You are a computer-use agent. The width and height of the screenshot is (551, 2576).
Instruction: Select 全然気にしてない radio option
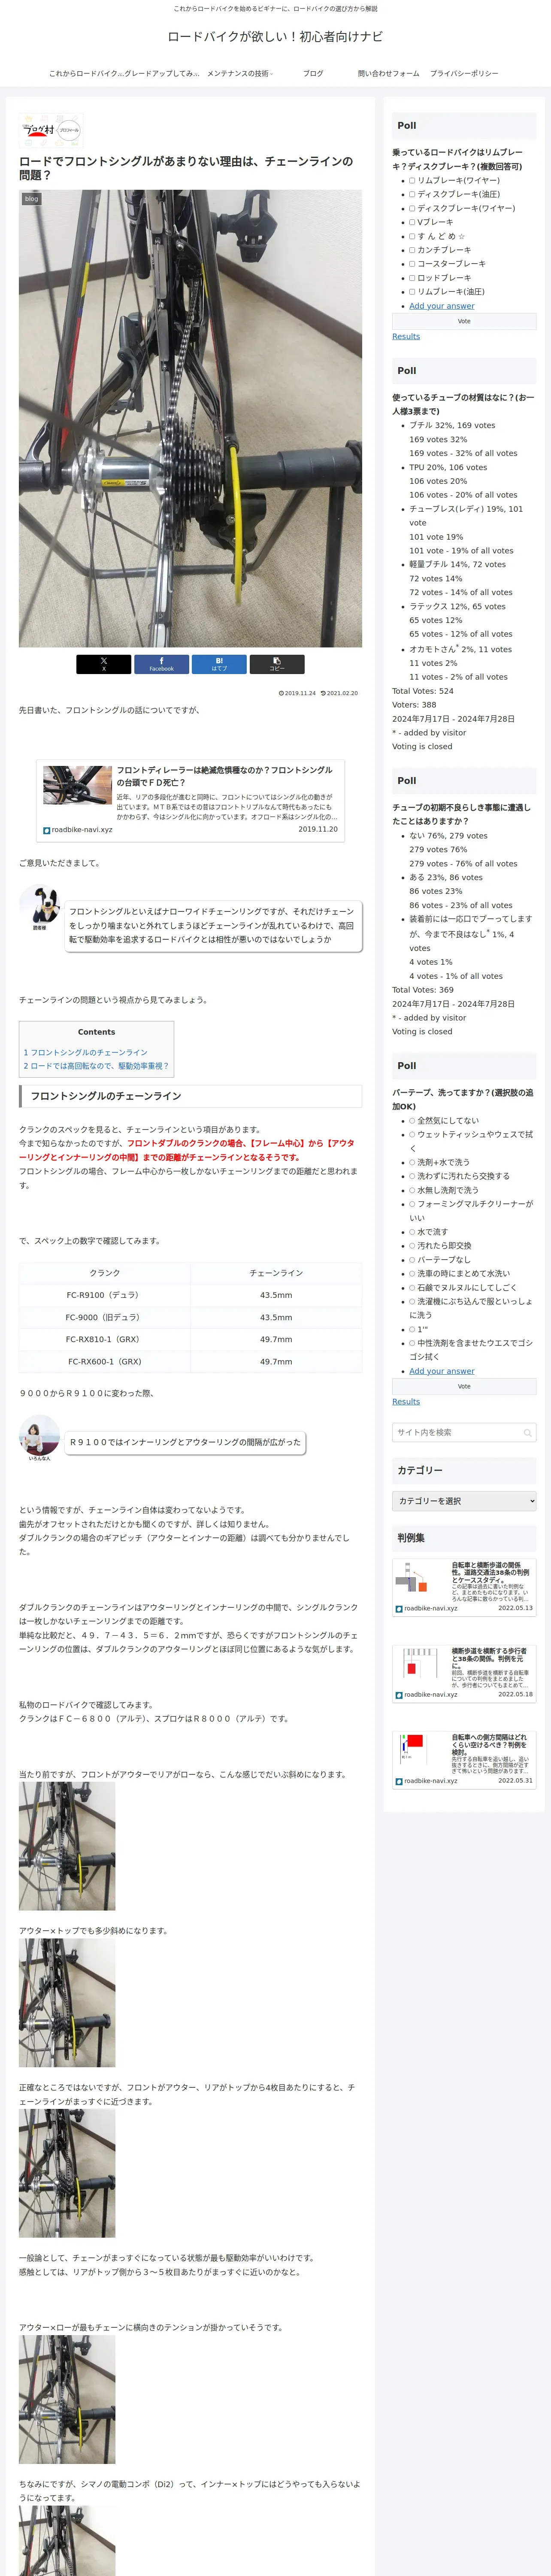coord(412,1121)
